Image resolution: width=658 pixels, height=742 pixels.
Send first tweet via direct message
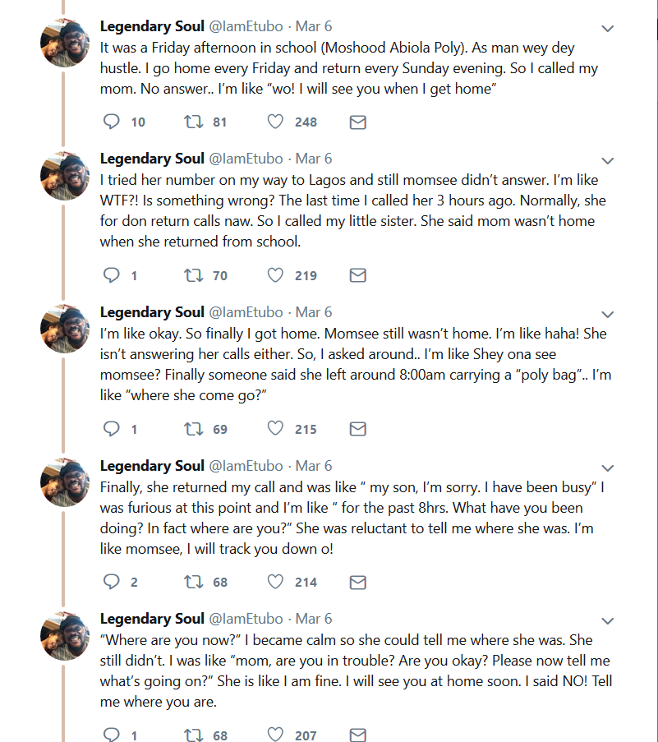pyautogui.click(x=357, y=122)
